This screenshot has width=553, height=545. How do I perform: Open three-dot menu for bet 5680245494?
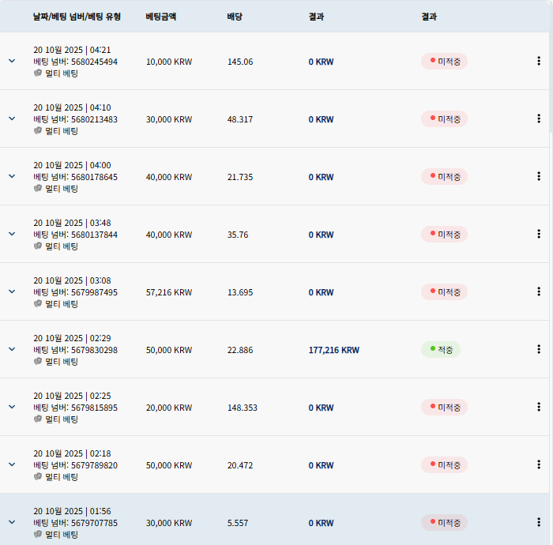pyautogui.click(x=539, y=61)
